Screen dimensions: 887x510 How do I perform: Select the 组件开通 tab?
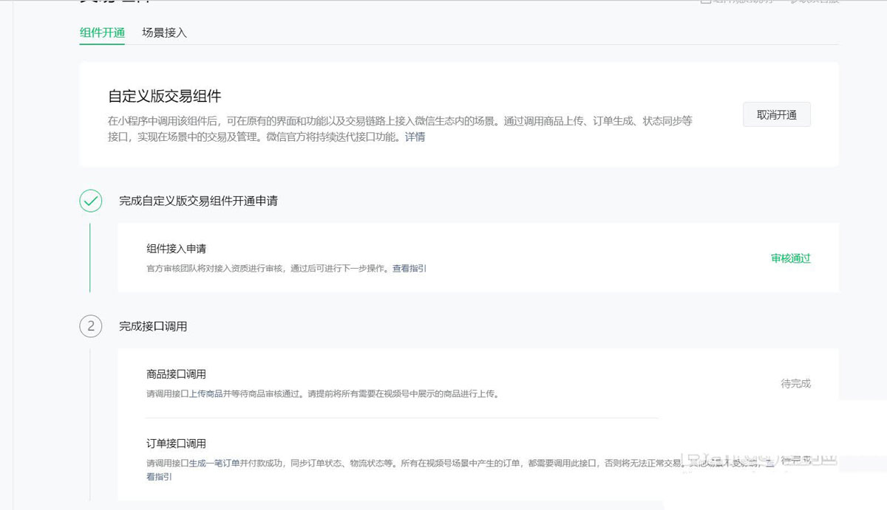(101, 33)
